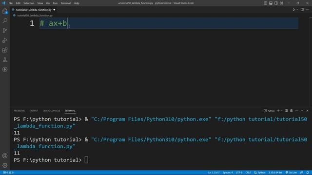
Task: Click errors and warnings count in status bar
Action: [8, 173]
